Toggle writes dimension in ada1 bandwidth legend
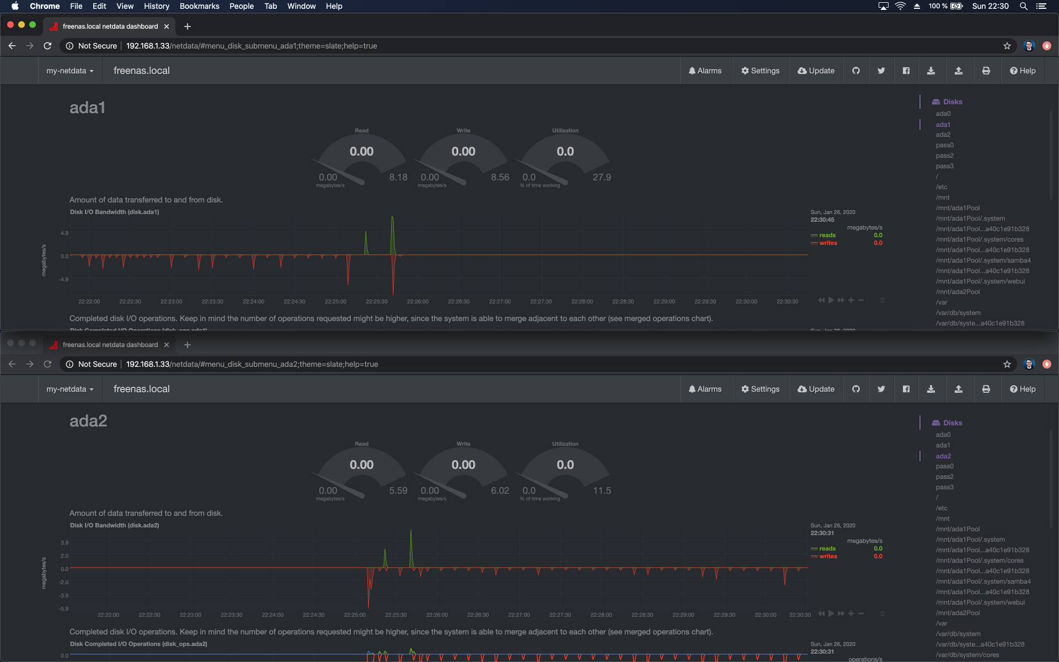Viewport: 1059px width, 662px height. 828,243
